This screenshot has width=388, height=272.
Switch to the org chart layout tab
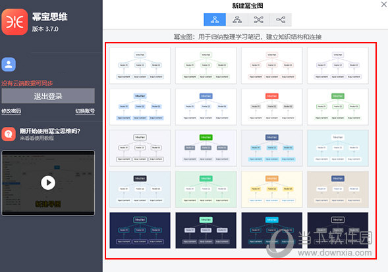point(236,20)
